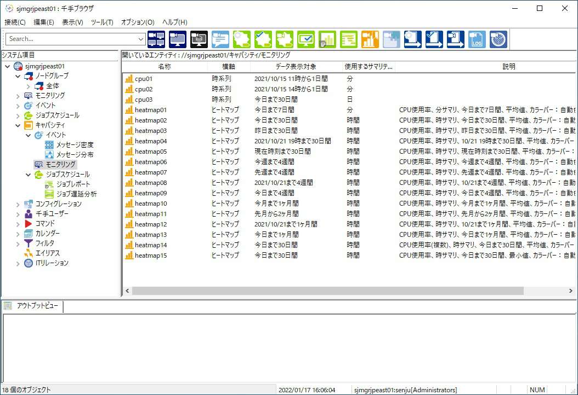578x395 pixels.
Task: Click the blue radar toolbar icon
Action: coord(498,39)
